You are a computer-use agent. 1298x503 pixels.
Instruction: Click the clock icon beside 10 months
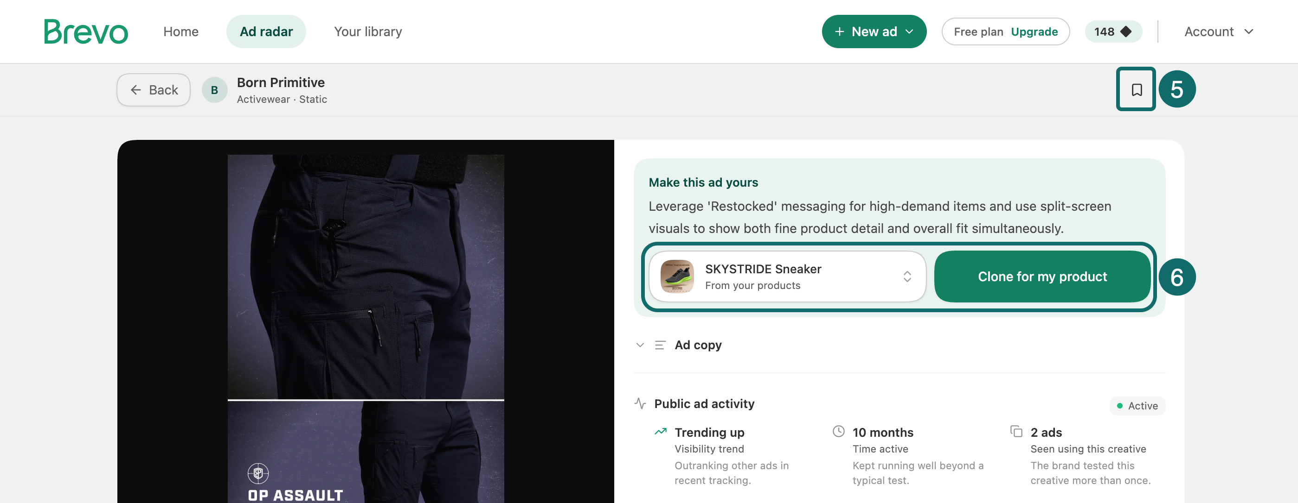pyautogui.click(x=838, y=431)
